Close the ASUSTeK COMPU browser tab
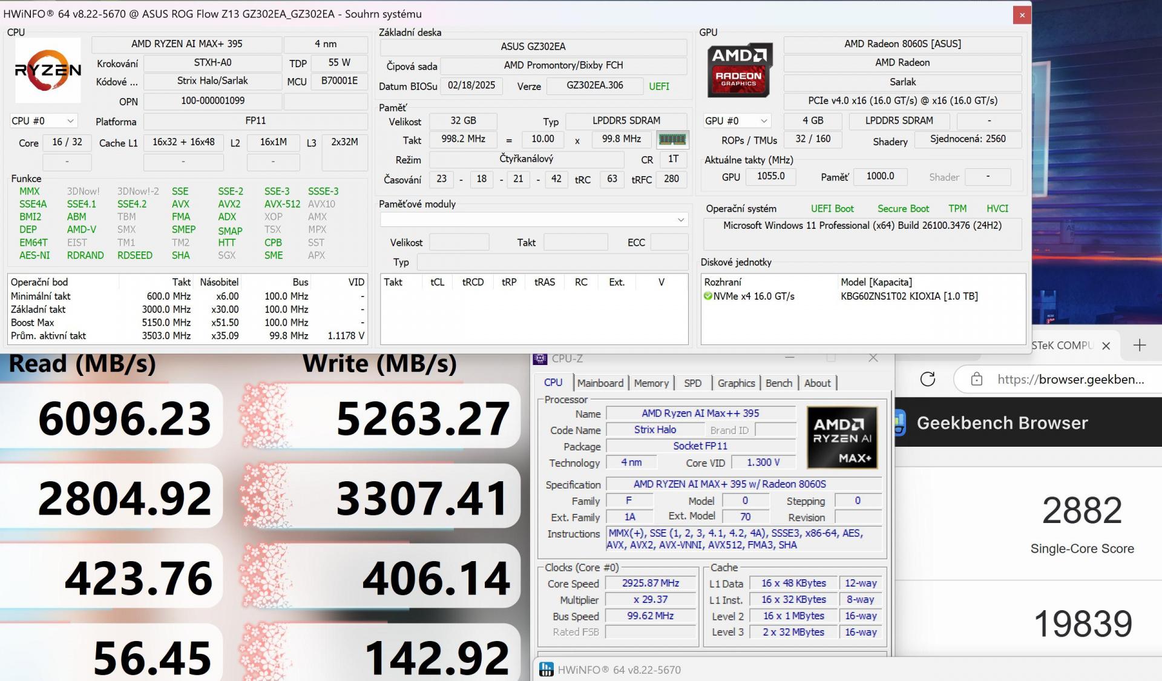The width and height of the screenshot is (1162, 681). pos(1106,346)
